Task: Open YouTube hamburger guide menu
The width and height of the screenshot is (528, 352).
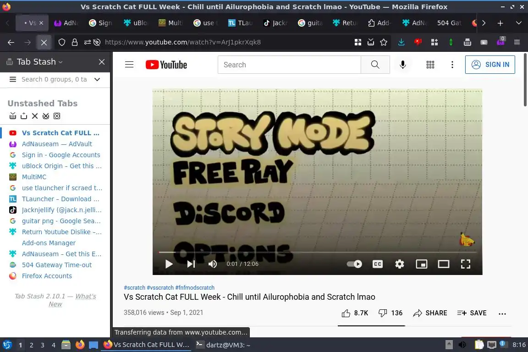Action: click(x=129, y=64)
